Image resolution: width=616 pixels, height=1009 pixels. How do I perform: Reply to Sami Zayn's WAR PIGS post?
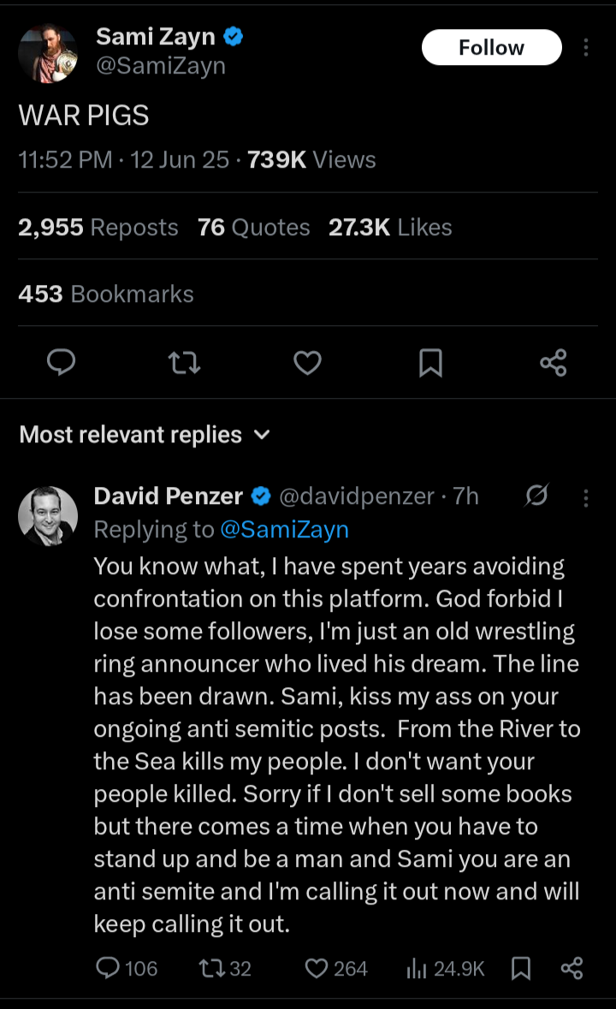pos(60,363)
